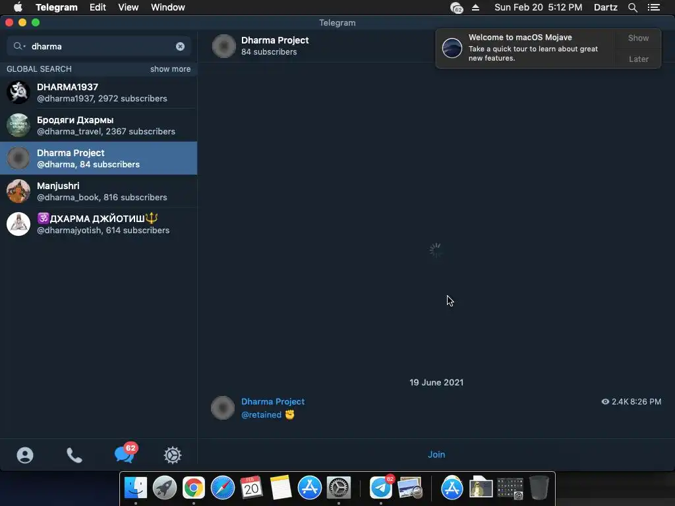Screen dimensions: 675x506
Task: Dismiss notification with Later button
Action: pyautogui.click(x=638, y=59)
